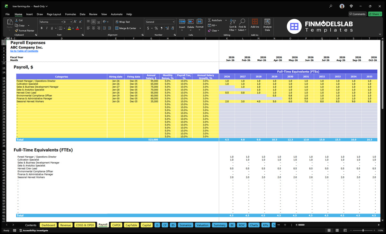Center-align text horizontally
The width and height of the screenshot is (386, 234).
[x=94, y=28]
